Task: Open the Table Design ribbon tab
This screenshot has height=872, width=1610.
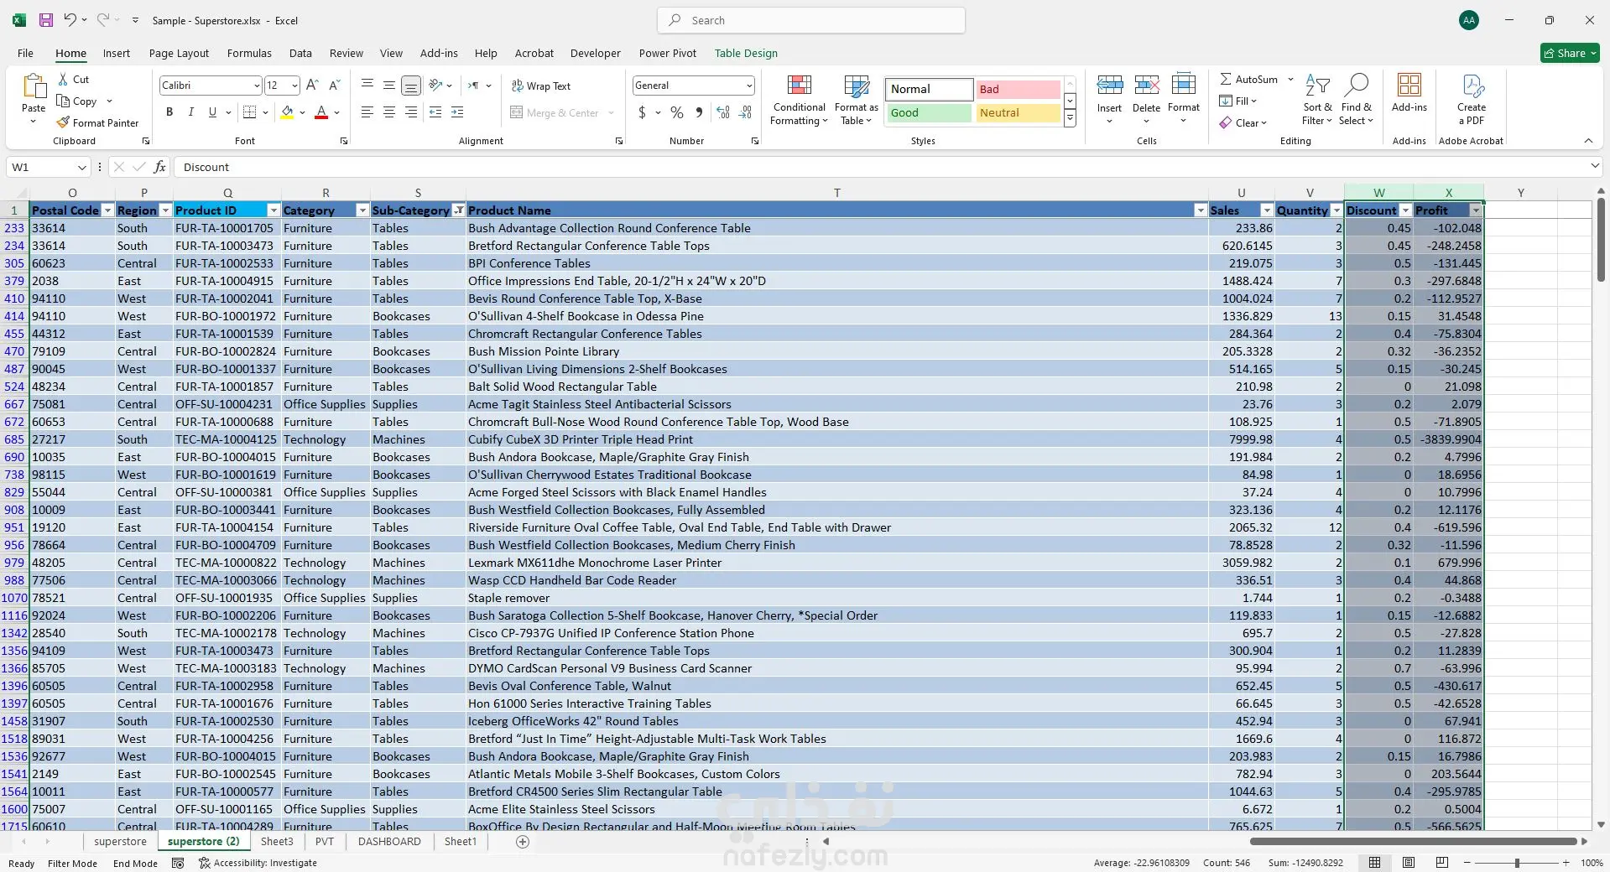Action: point(746,53)
